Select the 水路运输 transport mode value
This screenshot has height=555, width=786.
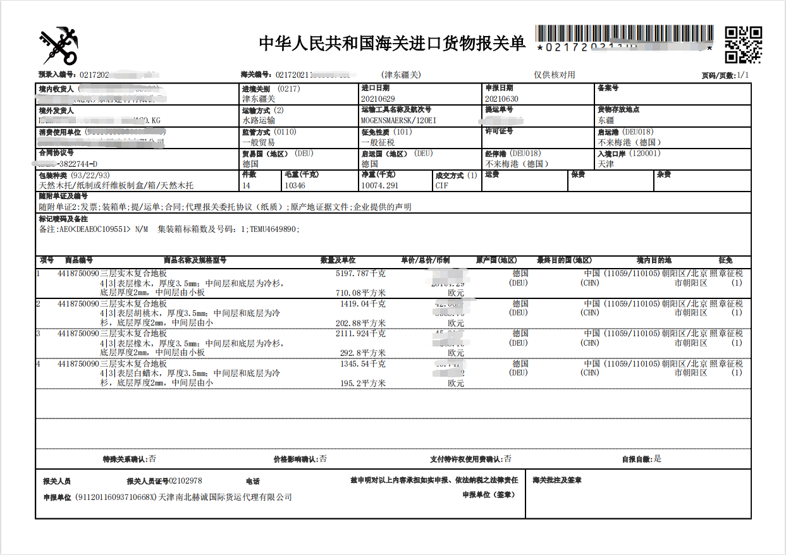(x=259, y=120)
